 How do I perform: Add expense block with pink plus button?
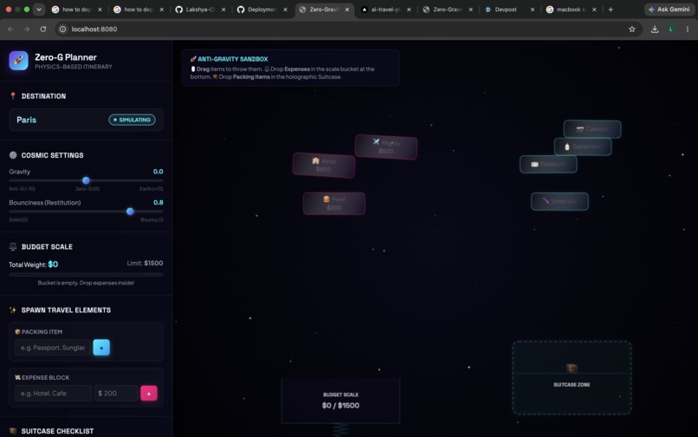pos(149,394)
